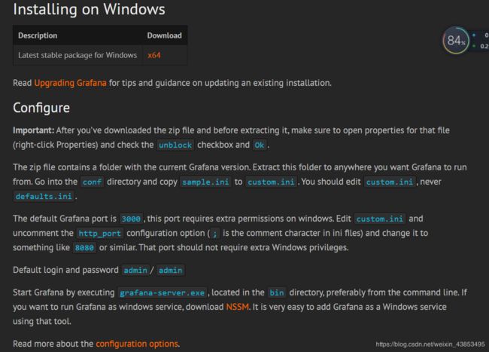Click the conf directory code snippet
This screenshot has width=489, height=352.
pyautogui.click(x=92, y=182)
